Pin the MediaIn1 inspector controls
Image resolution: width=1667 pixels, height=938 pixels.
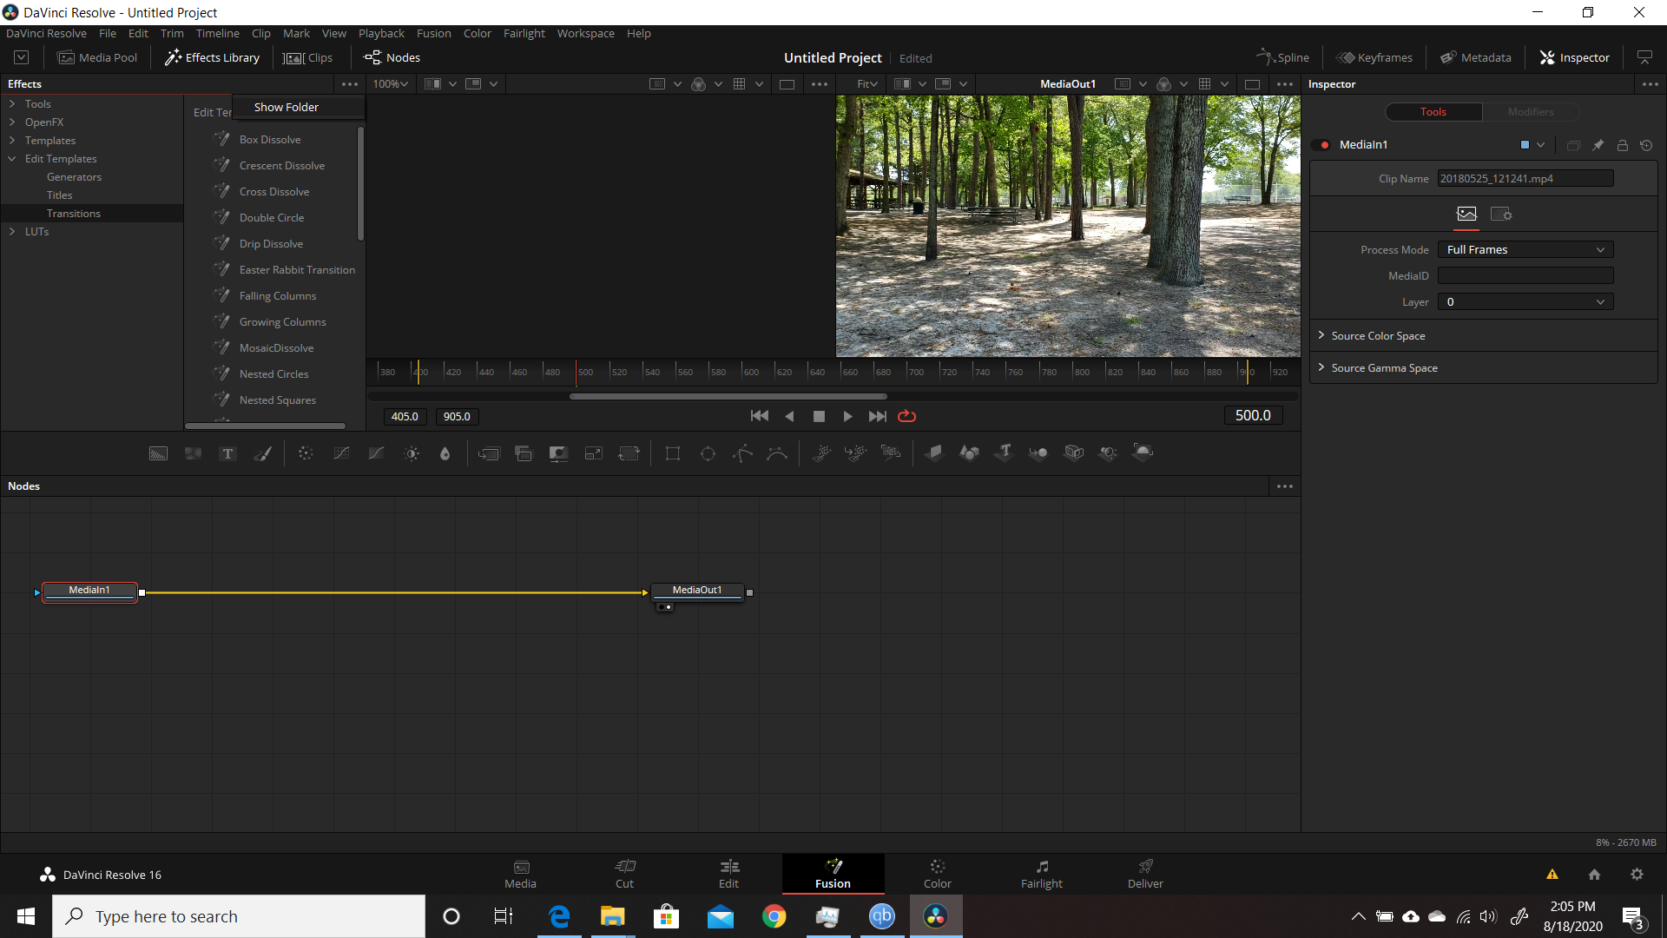pos(1598,145)
